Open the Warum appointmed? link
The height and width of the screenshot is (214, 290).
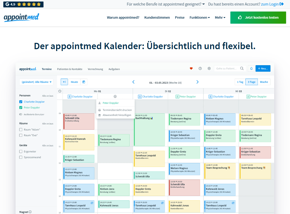click(123, 18)
